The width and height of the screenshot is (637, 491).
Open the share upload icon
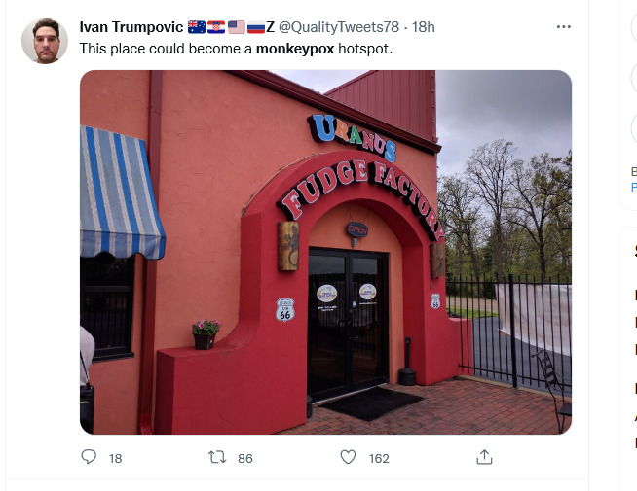tap(484, 457)
